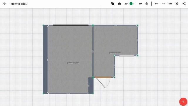188x106 pixels.
Task: Toggle the 2D/3D view switch
Action: (x=132, y=4)
